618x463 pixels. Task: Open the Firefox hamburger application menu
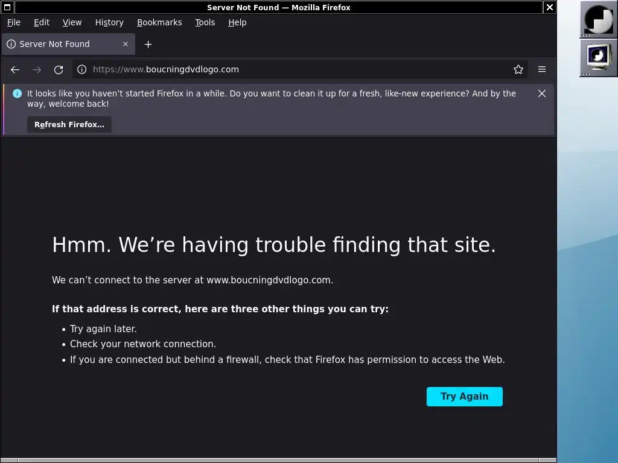pos(542,69)
